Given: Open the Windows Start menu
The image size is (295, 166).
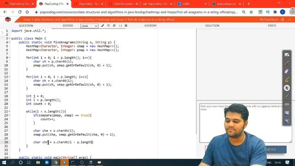Looking at the screenshot, I should pos(4,162).
